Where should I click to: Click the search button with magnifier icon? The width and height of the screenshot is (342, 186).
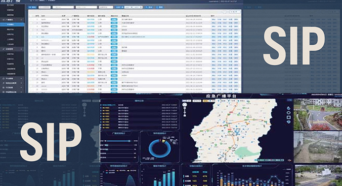click(x=149, y=7)
